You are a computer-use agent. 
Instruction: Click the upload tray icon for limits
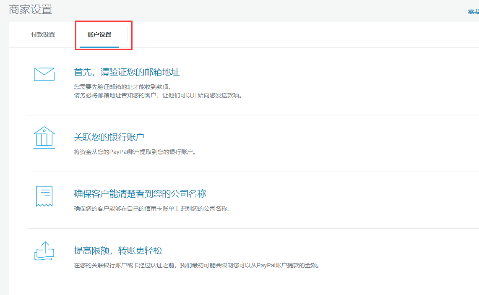coord(44,251)
